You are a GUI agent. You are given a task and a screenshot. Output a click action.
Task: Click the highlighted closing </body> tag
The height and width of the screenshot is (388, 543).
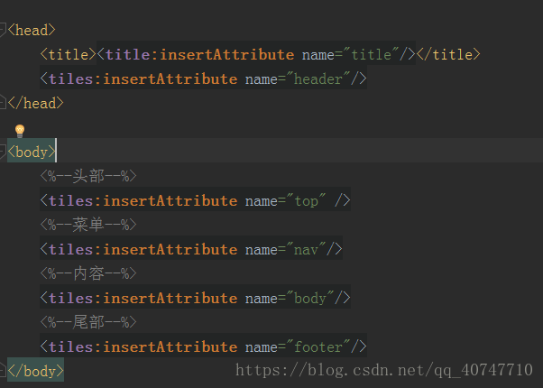pos(36,371)
